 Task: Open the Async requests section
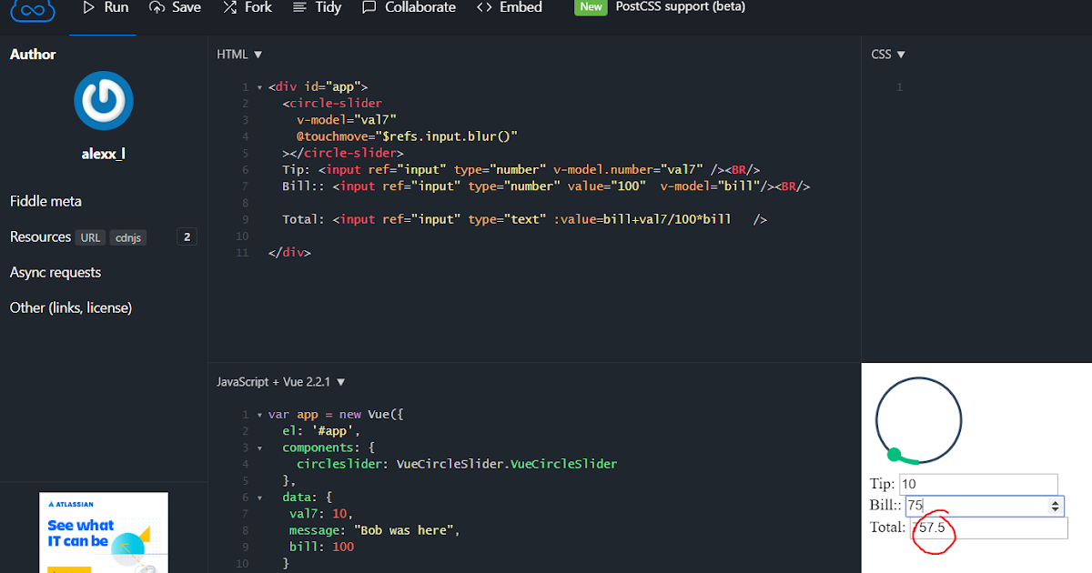[x=55, y=272]
